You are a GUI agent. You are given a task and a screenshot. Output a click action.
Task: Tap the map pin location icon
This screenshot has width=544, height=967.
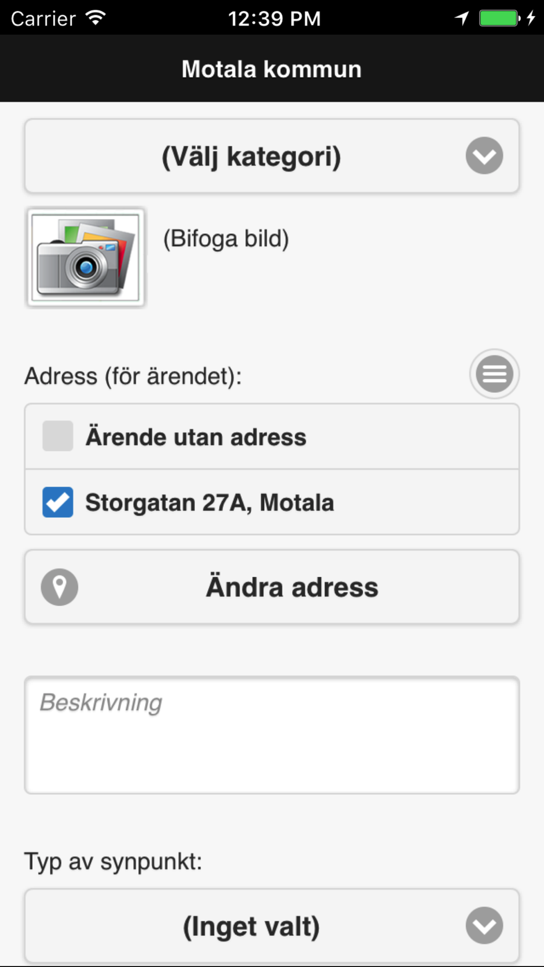coord(59,587)
